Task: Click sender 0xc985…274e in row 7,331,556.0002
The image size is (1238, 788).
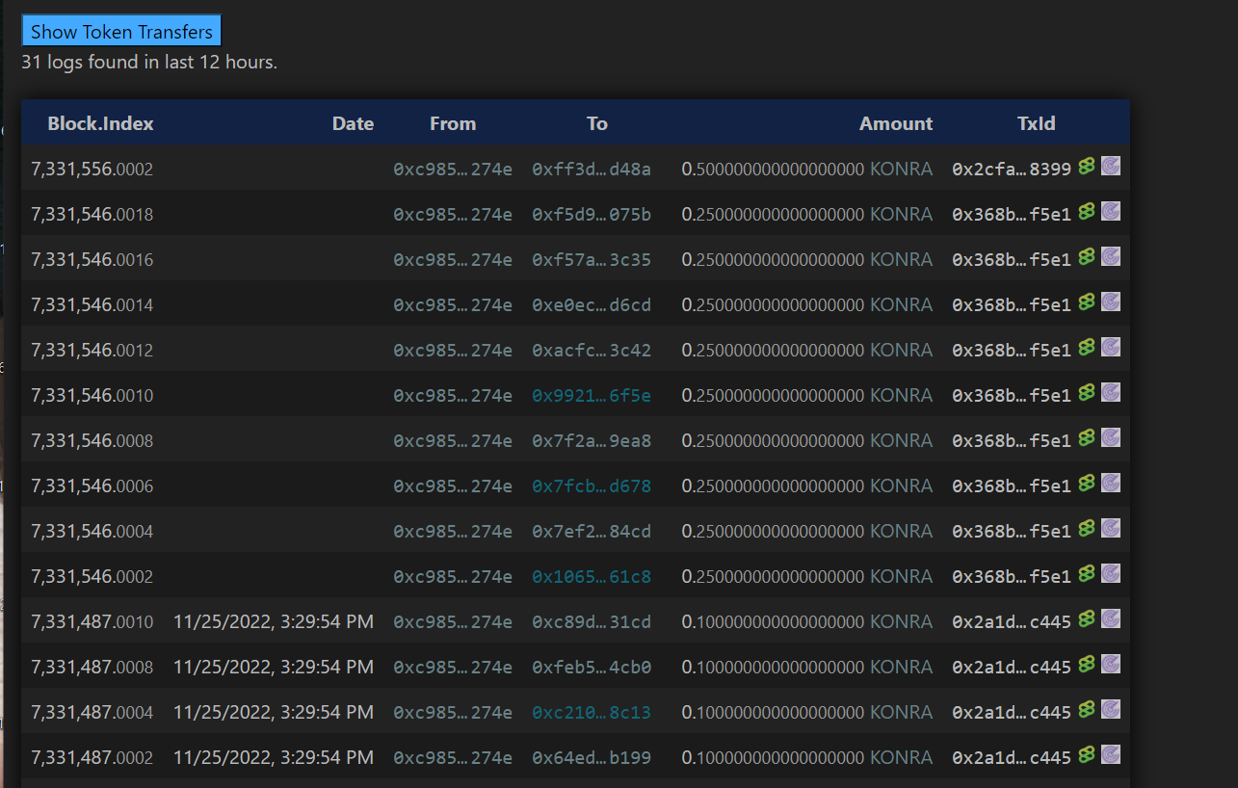Action: click(x=453, y=170)
